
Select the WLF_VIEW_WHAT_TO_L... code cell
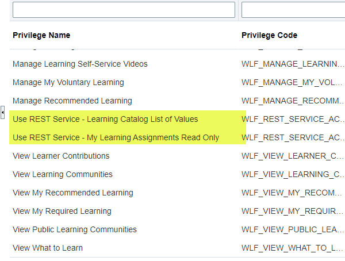[x=293, y=248]
